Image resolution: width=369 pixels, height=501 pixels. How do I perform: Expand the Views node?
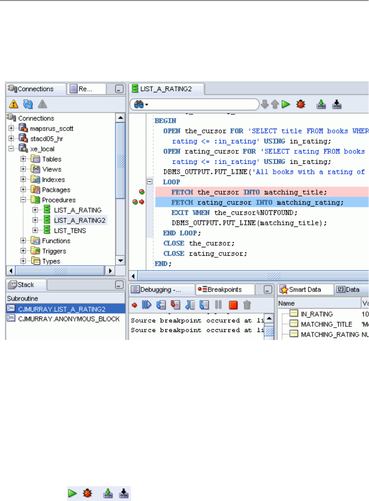coord(23,169)
